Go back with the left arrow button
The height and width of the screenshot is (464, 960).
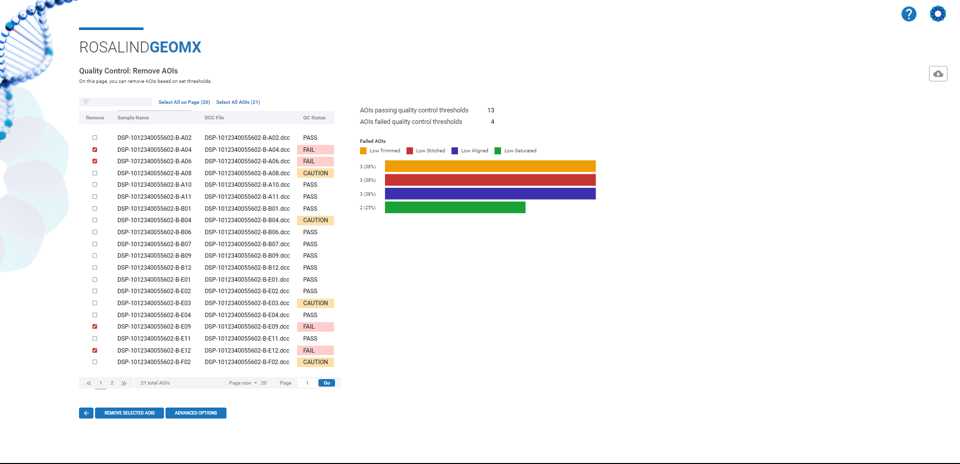click(x=86, y=413)
